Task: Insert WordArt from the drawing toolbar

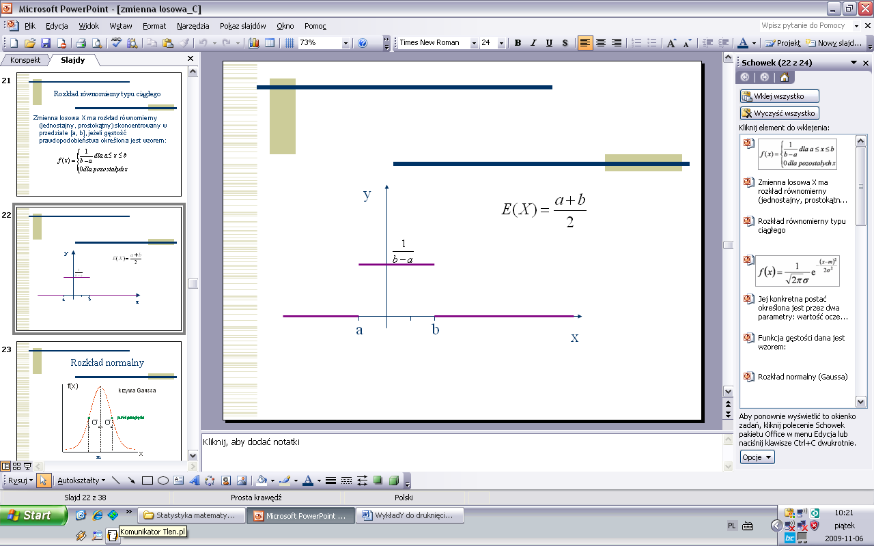Action: click(x=194, y=480)
